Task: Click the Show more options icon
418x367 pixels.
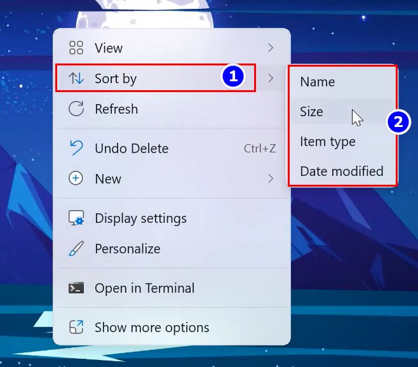Action: click(x=76, y=328)
